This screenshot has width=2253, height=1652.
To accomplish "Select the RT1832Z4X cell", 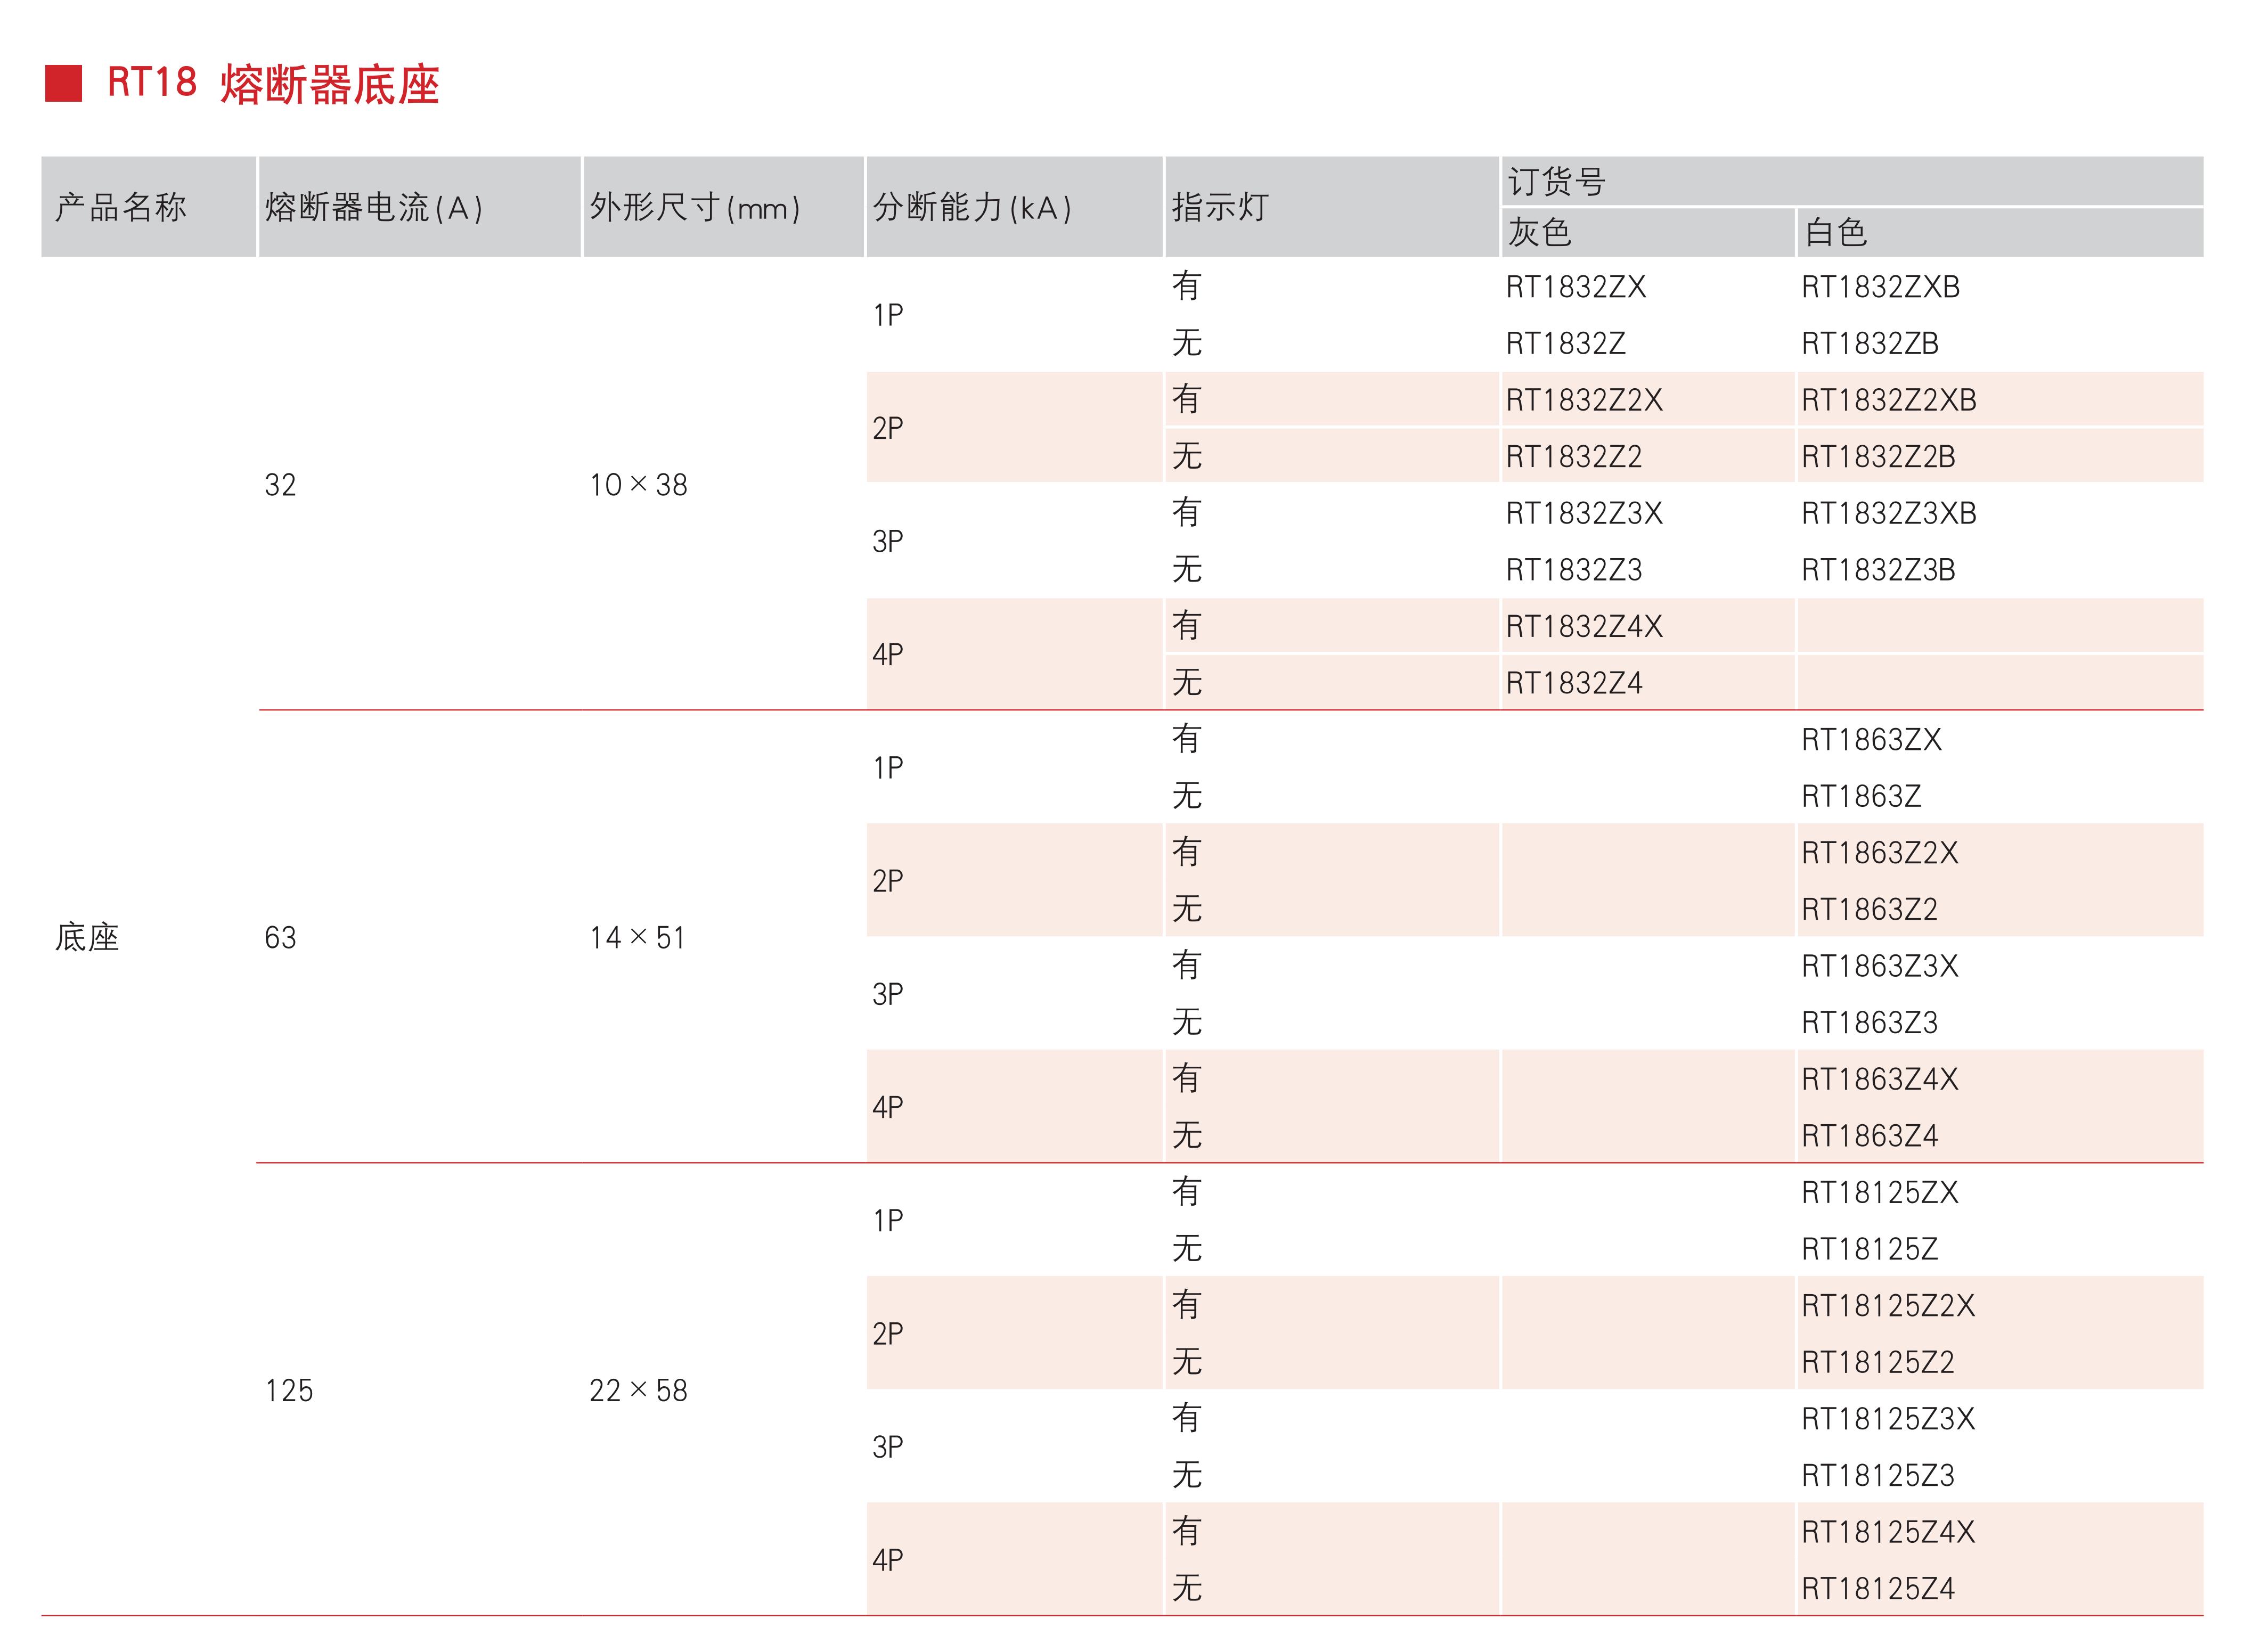I will [1583, 627].
